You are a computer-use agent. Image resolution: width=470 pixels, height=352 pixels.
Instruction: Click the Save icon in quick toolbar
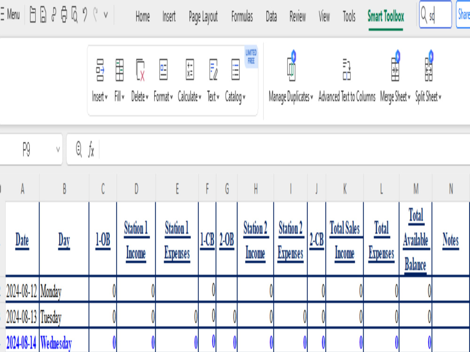[43, 15]
